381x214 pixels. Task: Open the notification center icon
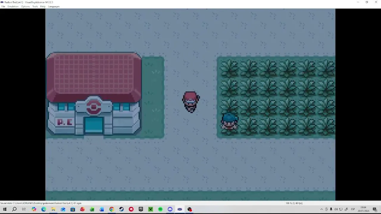[x=375, y=210]
